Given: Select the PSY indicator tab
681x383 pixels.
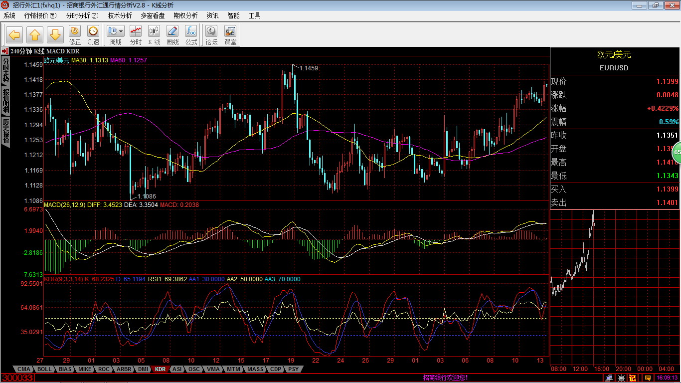Looking at the screenshot, I should 294,370.
